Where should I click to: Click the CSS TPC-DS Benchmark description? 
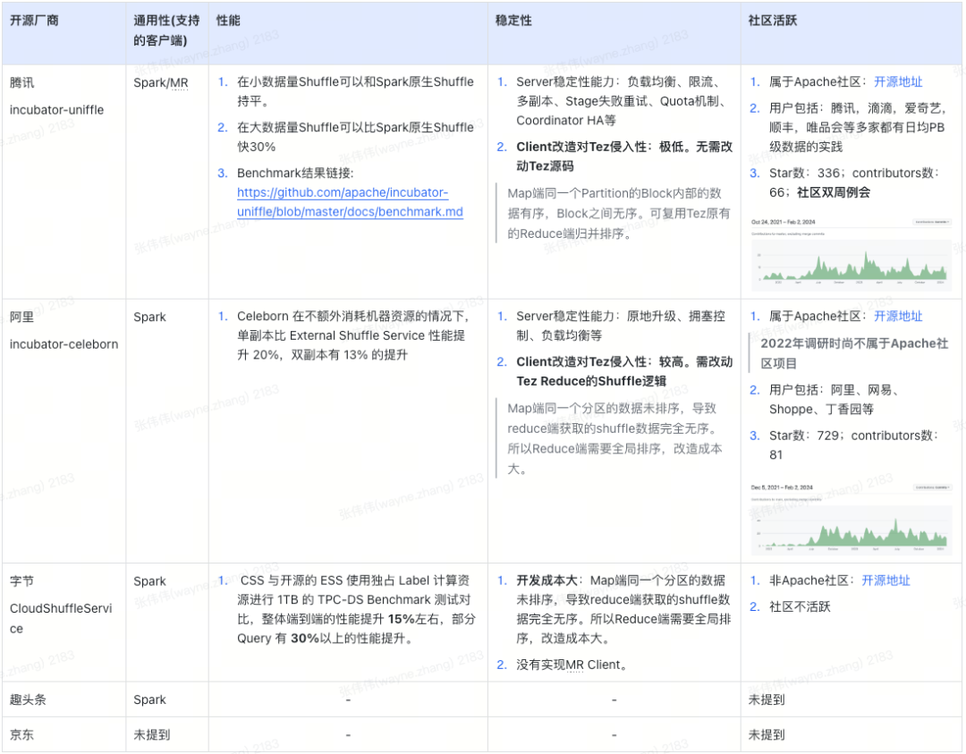click(x=356, y=608)
